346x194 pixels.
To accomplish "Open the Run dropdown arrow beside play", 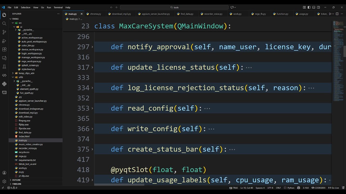I will tap(333, 14).
